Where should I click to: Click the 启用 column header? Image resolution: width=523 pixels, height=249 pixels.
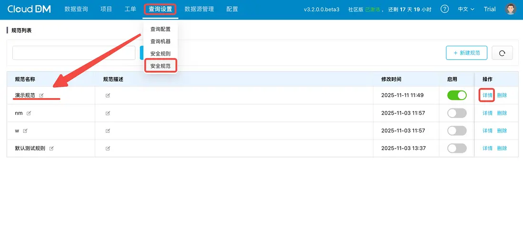(x=452, y=80)
